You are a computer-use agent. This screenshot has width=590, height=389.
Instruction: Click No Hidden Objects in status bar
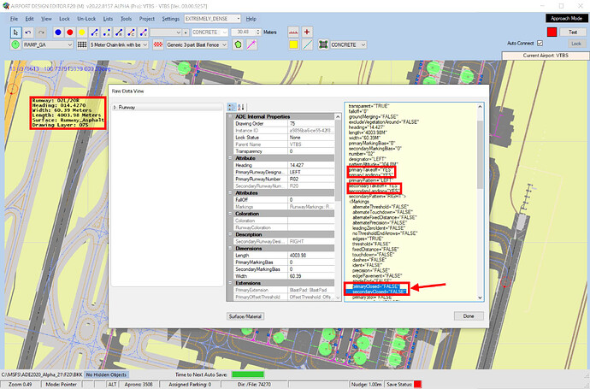point(107,374)
